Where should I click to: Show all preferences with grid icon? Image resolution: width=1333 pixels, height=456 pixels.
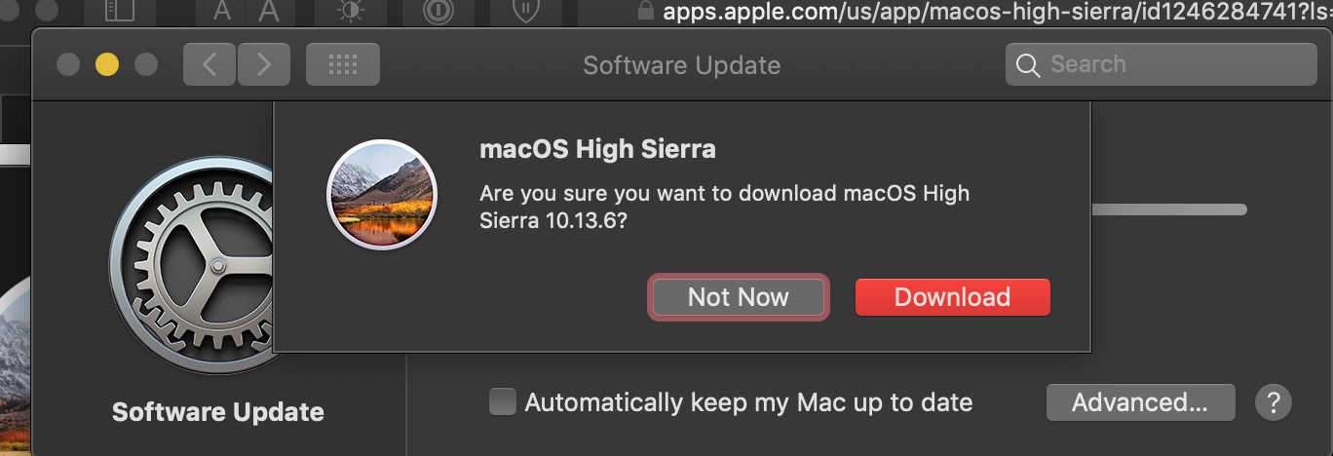click(x=343, y=64)
